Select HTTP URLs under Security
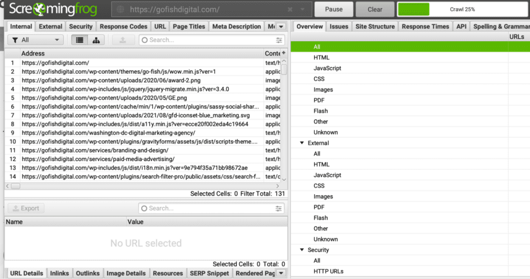Image resolution: width=530 pixels, height=279 pixels. click(328, 271)
